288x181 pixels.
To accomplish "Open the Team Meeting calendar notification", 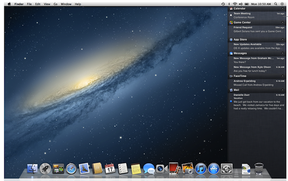I will click(x=257, y=15).
